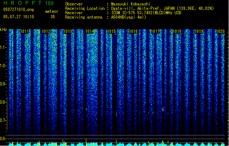229x146 pixels.
Task: Click the time marker 1017
Action: pos(155,31)
